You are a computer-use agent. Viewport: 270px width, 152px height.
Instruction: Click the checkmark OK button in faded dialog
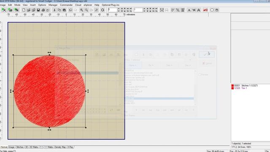[207, 54]
